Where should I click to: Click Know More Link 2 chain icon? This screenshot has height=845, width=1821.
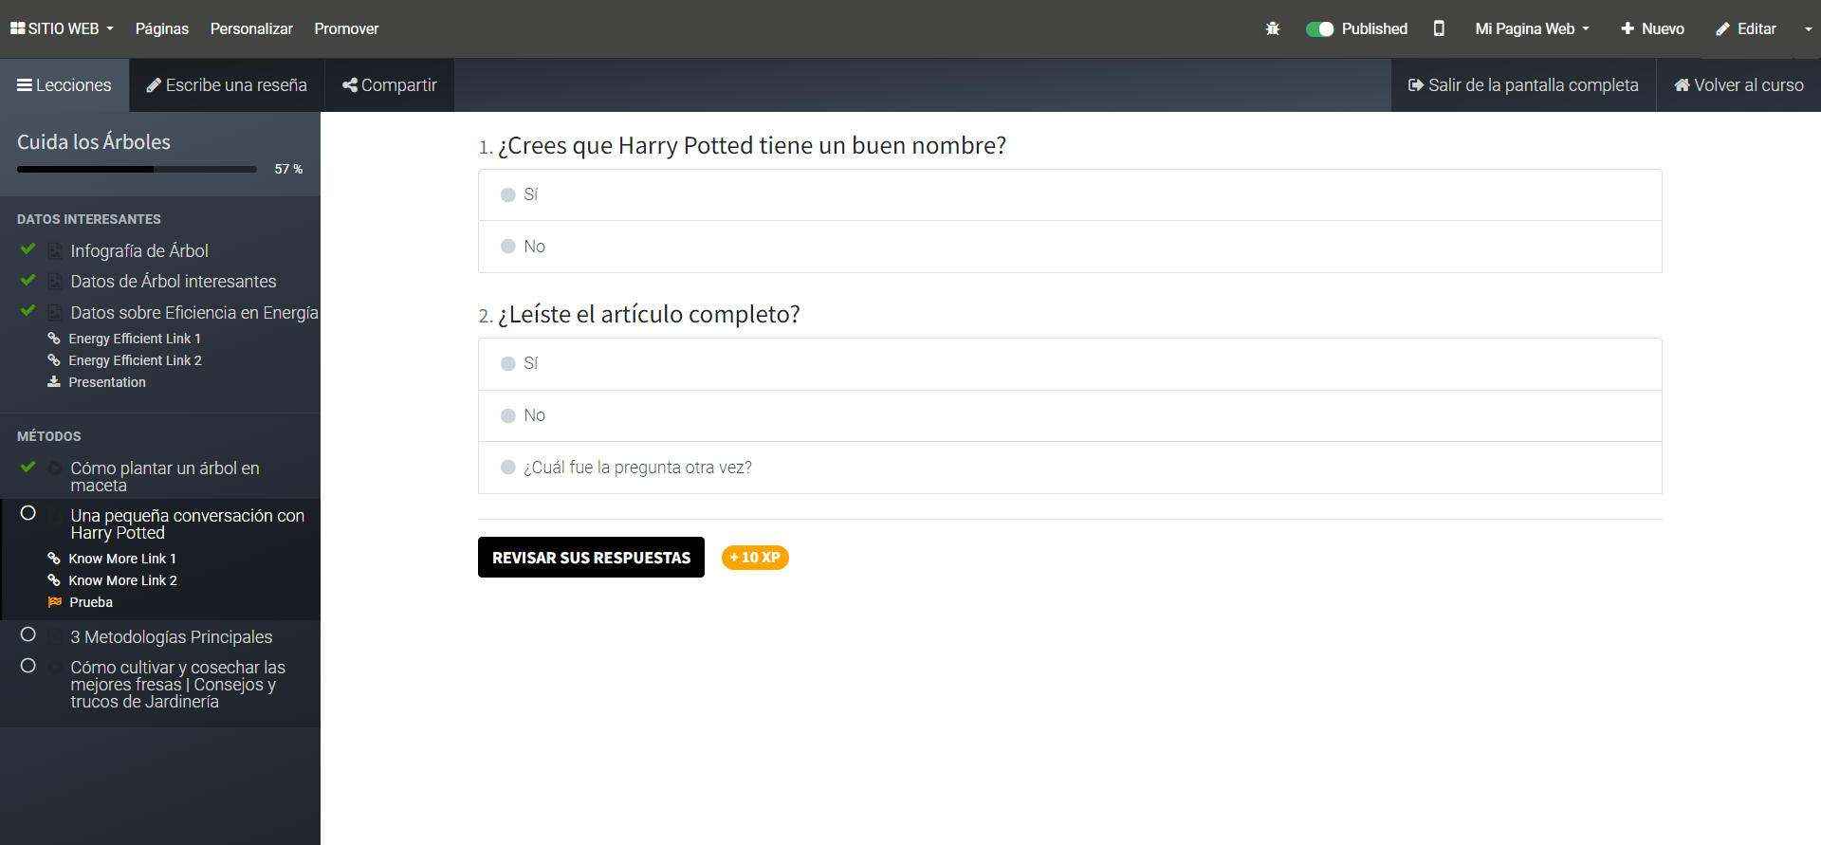[54, 580]
